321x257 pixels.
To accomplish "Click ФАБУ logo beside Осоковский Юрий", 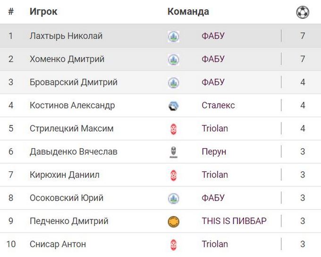I will pos(174,198).
